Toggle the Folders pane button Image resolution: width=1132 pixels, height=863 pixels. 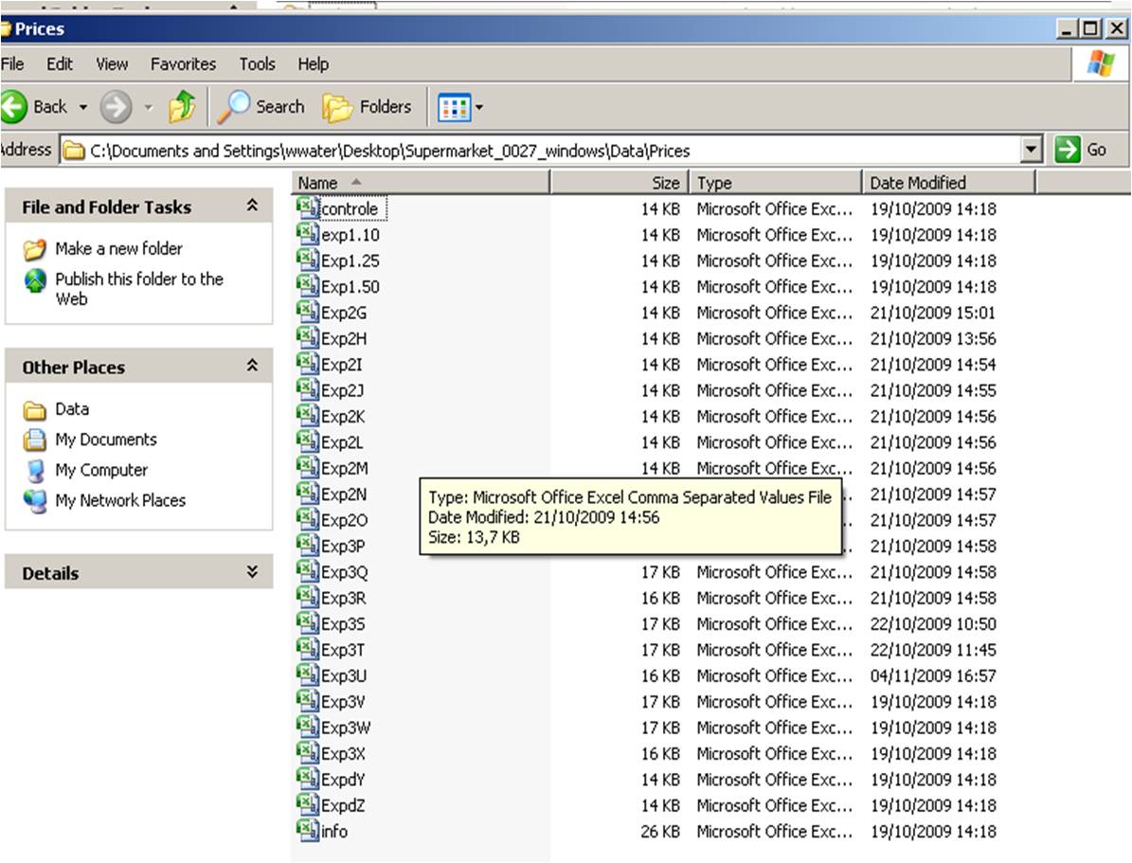(368, 107)
